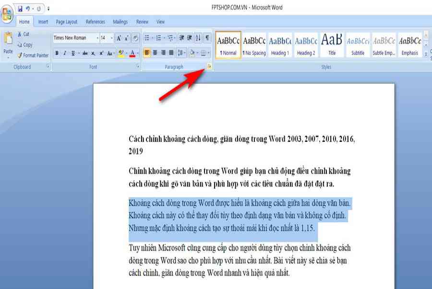This screenshot has width=432, height=289.
Task: Apply Heading 1 style
Action: coord(280,45)
